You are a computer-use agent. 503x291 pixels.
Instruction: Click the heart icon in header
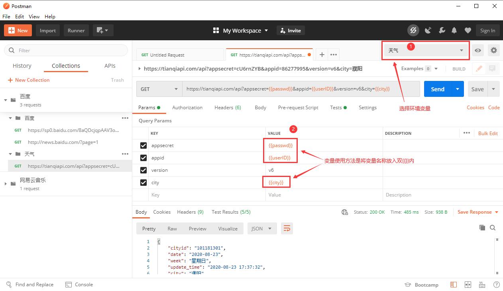(x=468, y=30)
